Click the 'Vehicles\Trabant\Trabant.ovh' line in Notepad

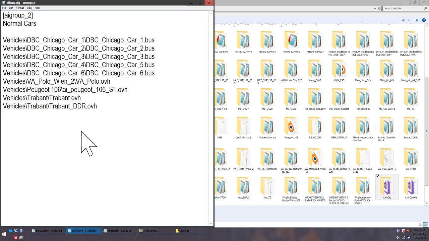click(42, 98)
